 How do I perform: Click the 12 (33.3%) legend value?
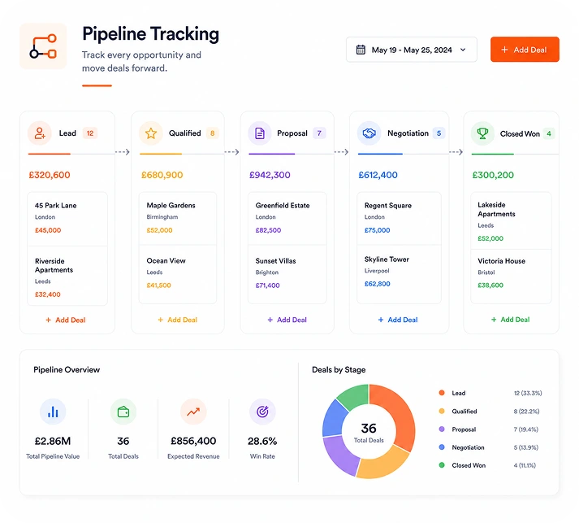click(528, 393)
